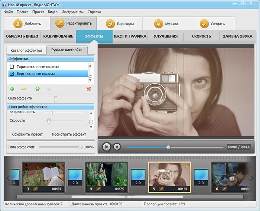This screenshot has height=211, width=260.
Task: Click the video preview frame
Action: (x=176, y=92)
